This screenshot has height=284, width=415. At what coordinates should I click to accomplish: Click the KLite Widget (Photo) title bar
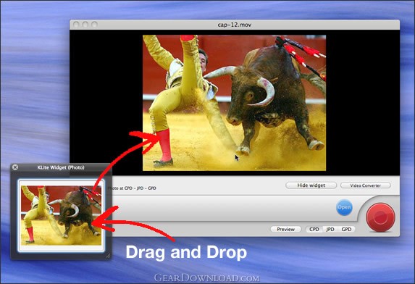pos(61,167)
